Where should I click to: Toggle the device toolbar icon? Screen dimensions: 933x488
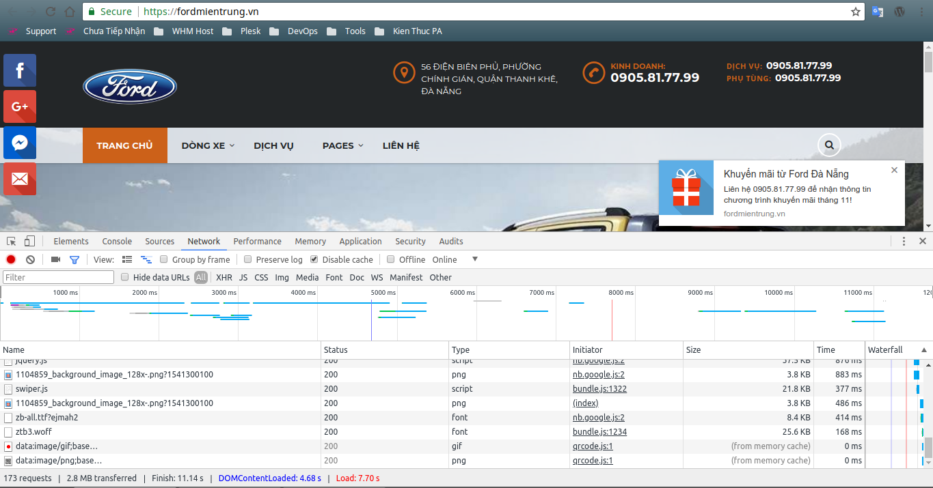click(x=29, y=241)
